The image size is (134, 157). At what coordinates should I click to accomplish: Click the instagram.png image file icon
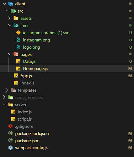[x=19, y=40]
